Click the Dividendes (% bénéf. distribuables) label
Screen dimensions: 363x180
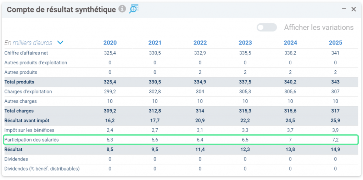[42, 169]
